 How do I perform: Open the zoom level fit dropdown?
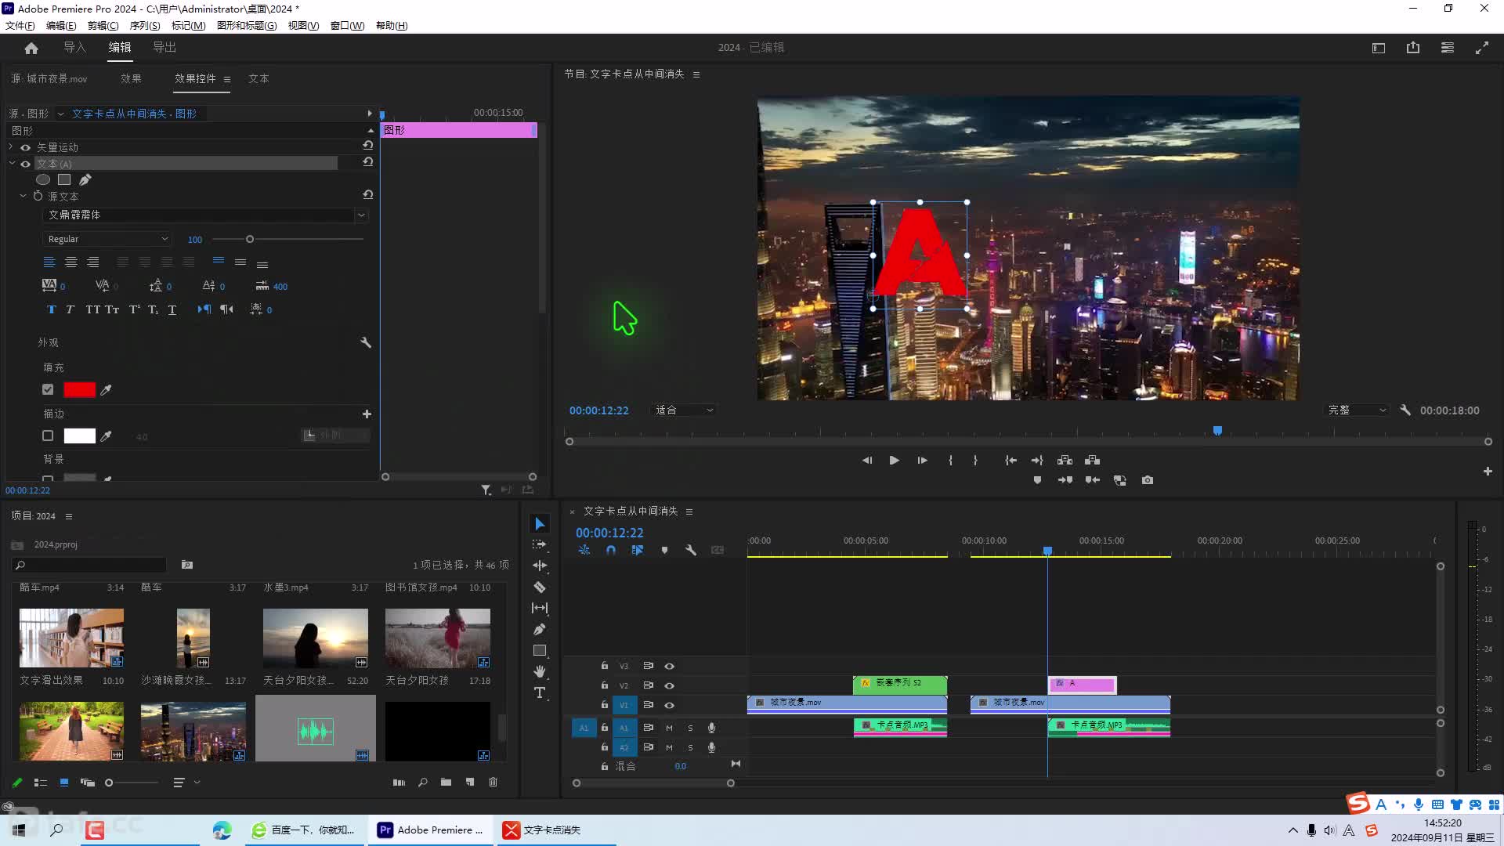[684, 410]
